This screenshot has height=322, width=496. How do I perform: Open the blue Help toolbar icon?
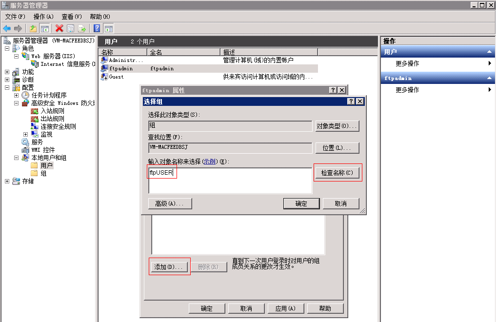pyautogui.click(x=97, y=28)
